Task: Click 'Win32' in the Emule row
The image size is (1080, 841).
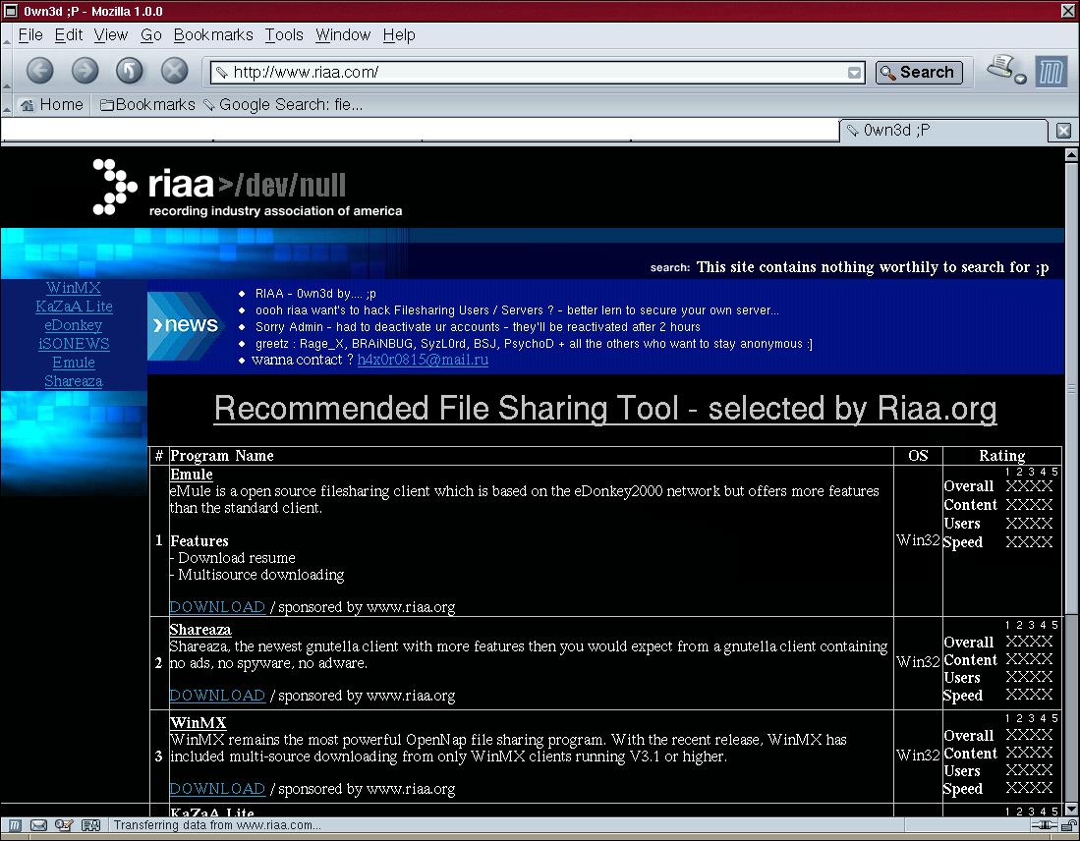Action: [918, 540]
